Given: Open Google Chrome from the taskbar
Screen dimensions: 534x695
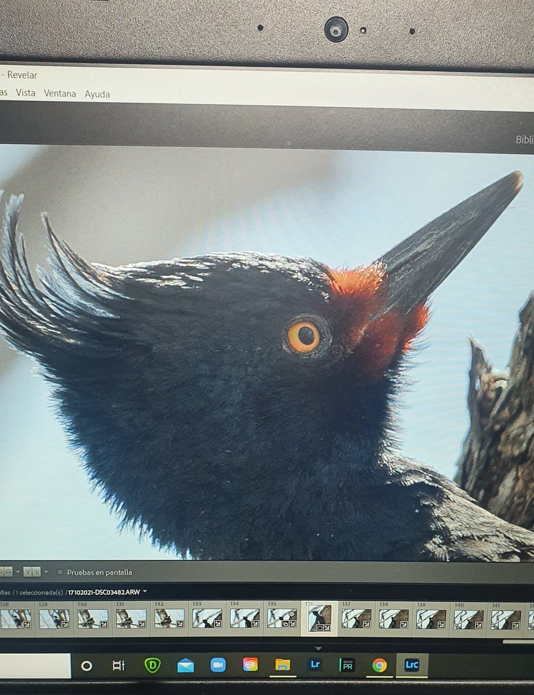Looking at the screenshot, I should click(379, 665).
